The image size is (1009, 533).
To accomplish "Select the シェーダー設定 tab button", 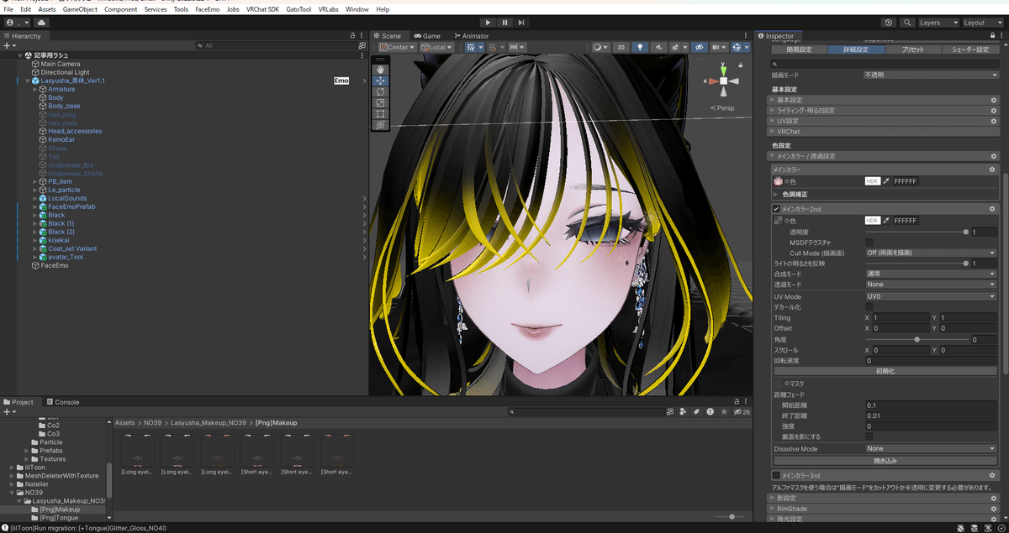I will pos(969,50).
